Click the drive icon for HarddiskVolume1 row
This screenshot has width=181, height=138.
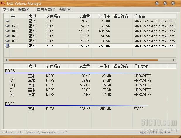pos(7,21)
